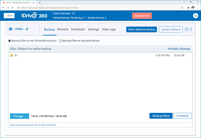Reload the page
201x138 pixels.
13,8
